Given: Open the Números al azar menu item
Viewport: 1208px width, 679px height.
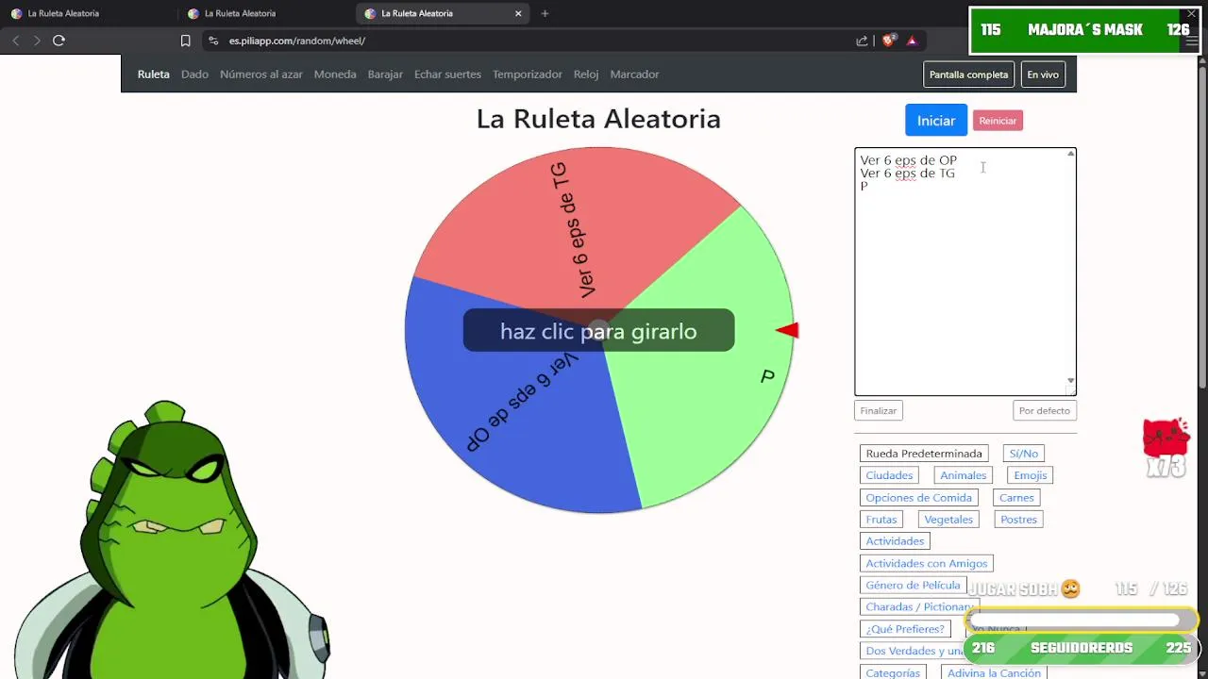Looking at the screenshot, I should point(261,75).
